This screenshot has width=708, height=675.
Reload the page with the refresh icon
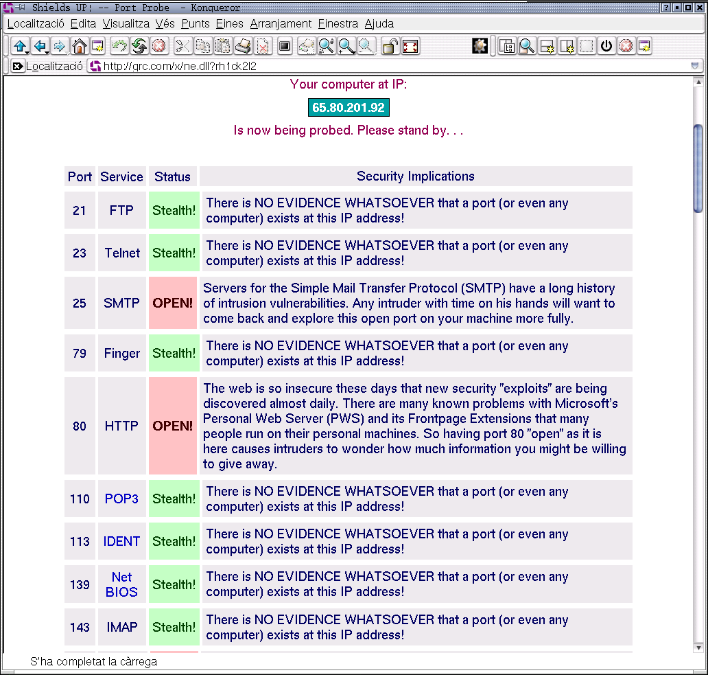(139, 45)
